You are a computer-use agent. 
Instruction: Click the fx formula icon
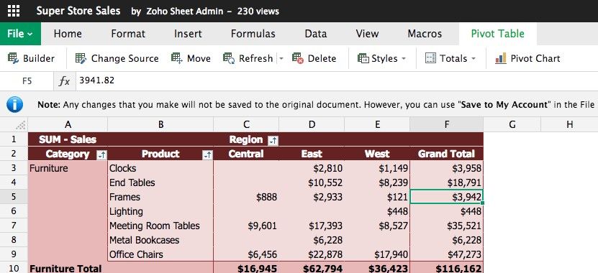64,80
